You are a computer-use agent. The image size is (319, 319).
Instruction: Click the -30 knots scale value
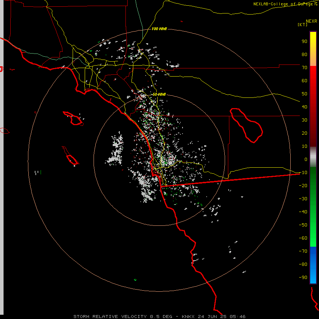click(x=303, y=199)
